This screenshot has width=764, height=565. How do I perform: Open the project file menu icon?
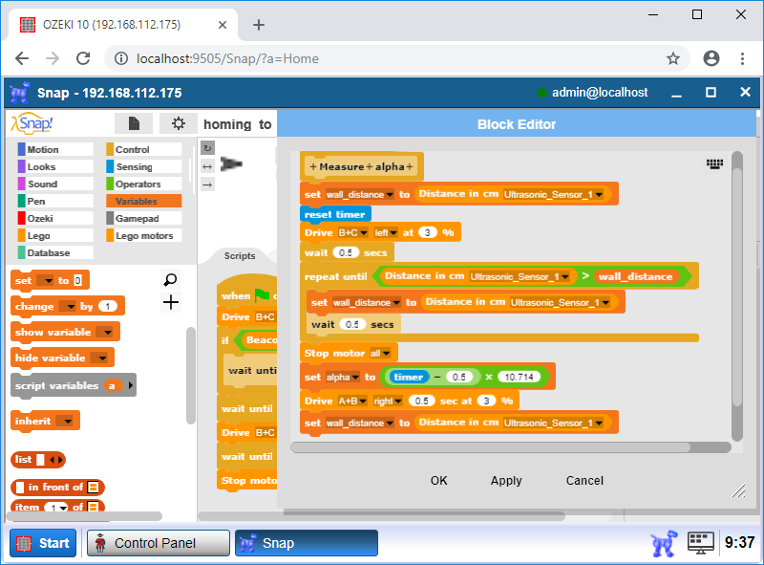point(134,123)
